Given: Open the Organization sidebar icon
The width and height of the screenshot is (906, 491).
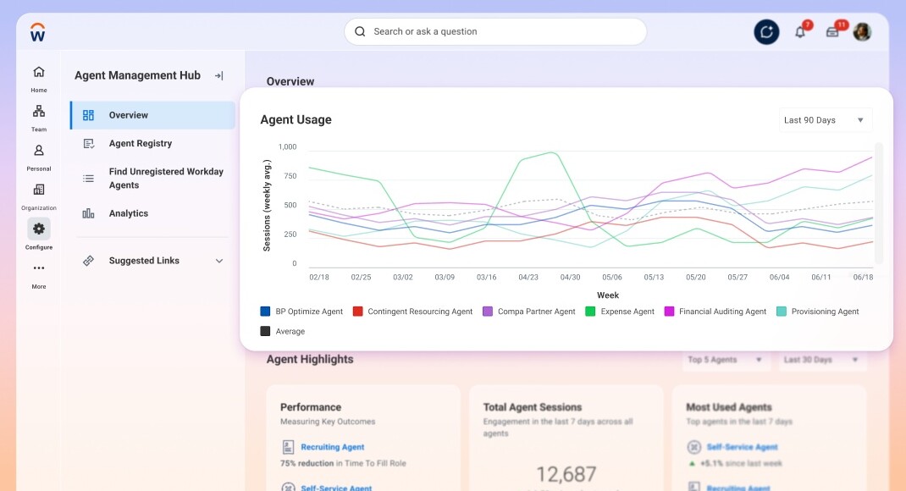Looking at the screenshot, I should click(39, 190).
